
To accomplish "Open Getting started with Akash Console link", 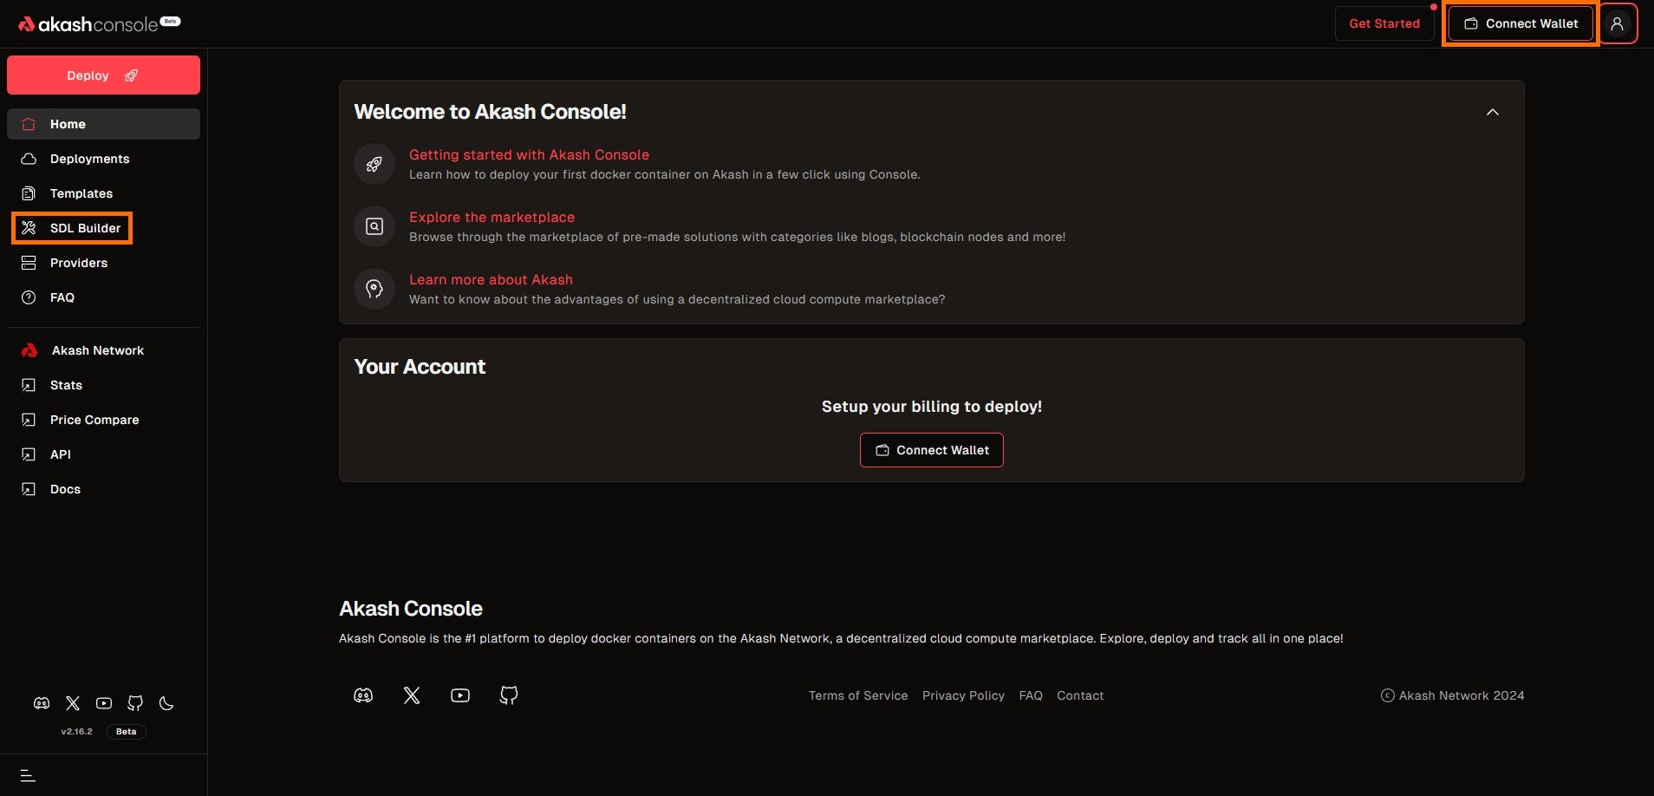I will [x=529, y=154].
